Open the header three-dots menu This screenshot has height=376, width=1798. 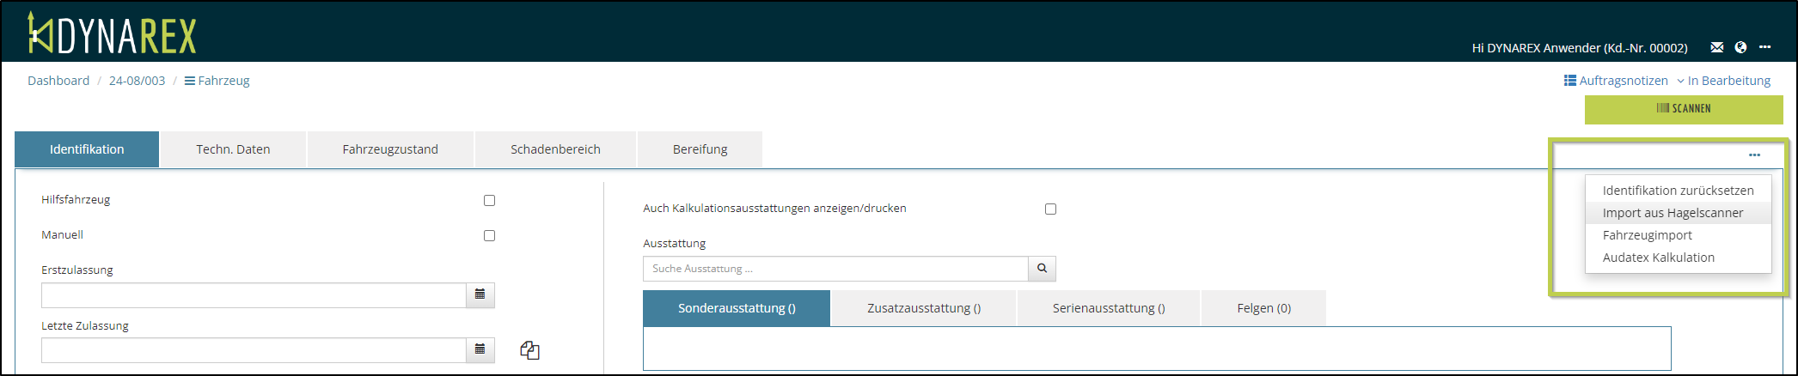coord(1764,47)
